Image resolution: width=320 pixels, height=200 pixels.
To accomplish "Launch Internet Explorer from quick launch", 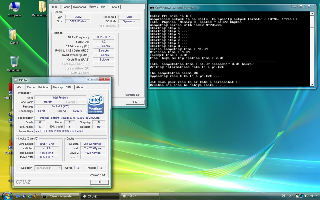I will (30, 196).
